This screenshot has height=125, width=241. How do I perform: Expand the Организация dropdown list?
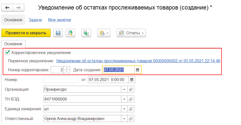coord(124,89)
